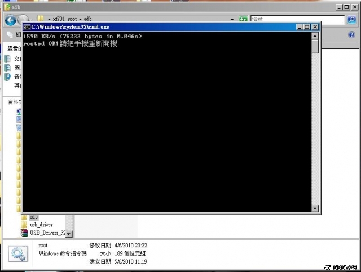Go back in the adb Explorer window
Image resolution: width=361 pixels, height=272 pixels.
coord(10,20)
